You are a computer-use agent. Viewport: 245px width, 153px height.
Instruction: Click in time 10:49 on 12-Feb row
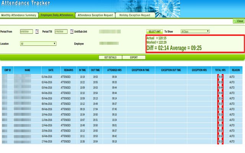pyautogui.click(x=82, y=125)
